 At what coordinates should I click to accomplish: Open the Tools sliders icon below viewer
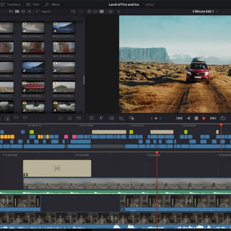point(92,118)
